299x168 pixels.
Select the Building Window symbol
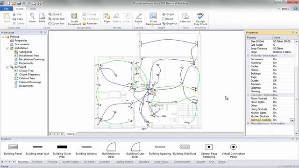tap(86, 150)
